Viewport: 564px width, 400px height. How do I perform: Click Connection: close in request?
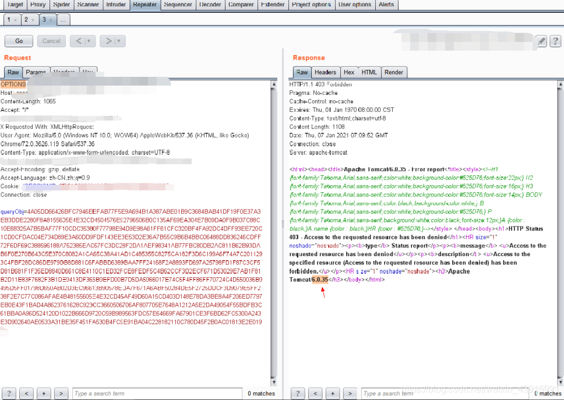[x=23, y=195]
